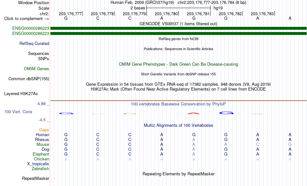This screenshot has width=307, height=186.
Task: Open Publications: Sequences in Scientific Articles title
Action: click(x=178, y=49)
